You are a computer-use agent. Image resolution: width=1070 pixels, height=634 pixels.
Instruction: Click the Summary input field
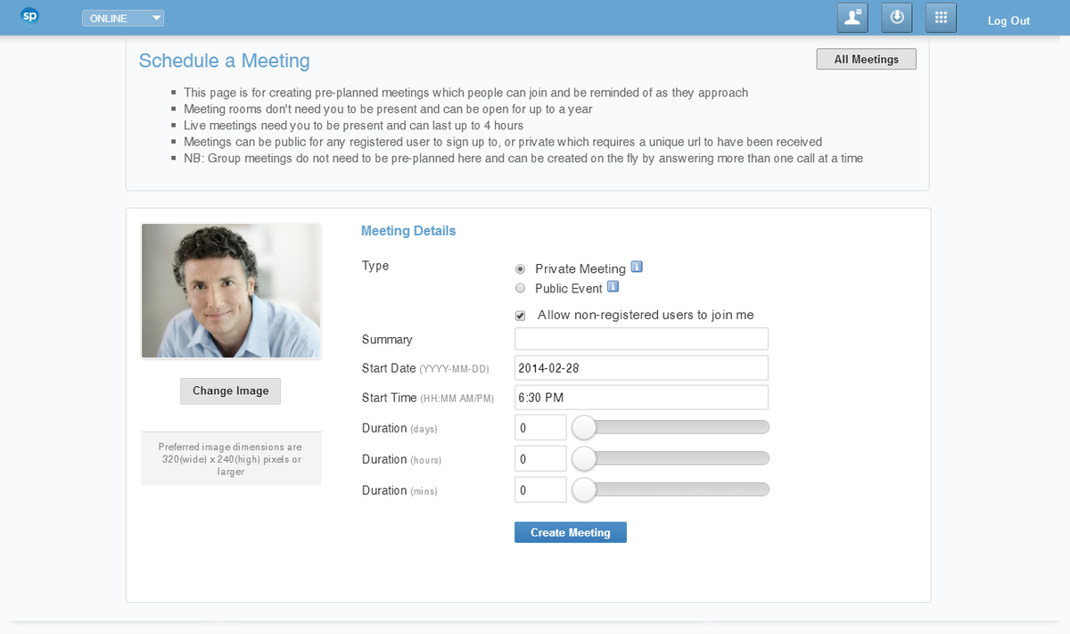pos(642,339)
